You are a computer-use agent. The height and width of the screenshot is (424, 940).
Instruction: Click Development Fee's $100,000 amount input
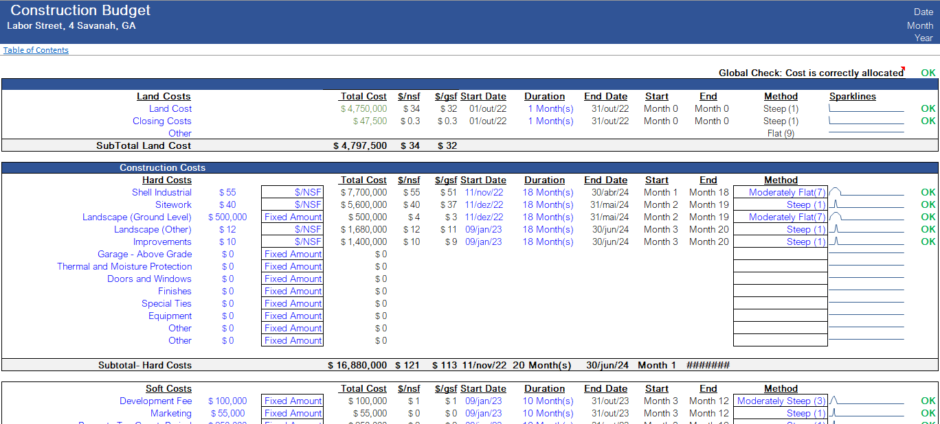click(227, 401)
